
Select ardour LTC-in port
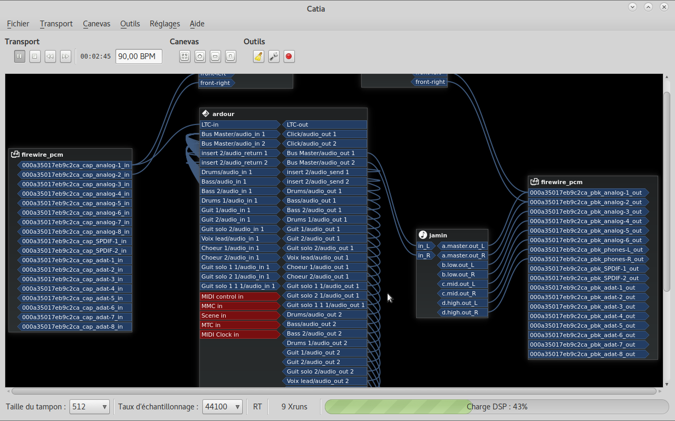click(x=240, y=125)
